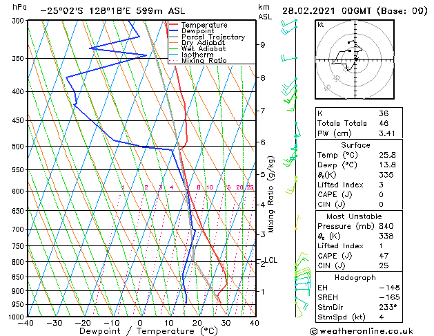Click the weatheronline.co.uk copyright text

point(362,331)
